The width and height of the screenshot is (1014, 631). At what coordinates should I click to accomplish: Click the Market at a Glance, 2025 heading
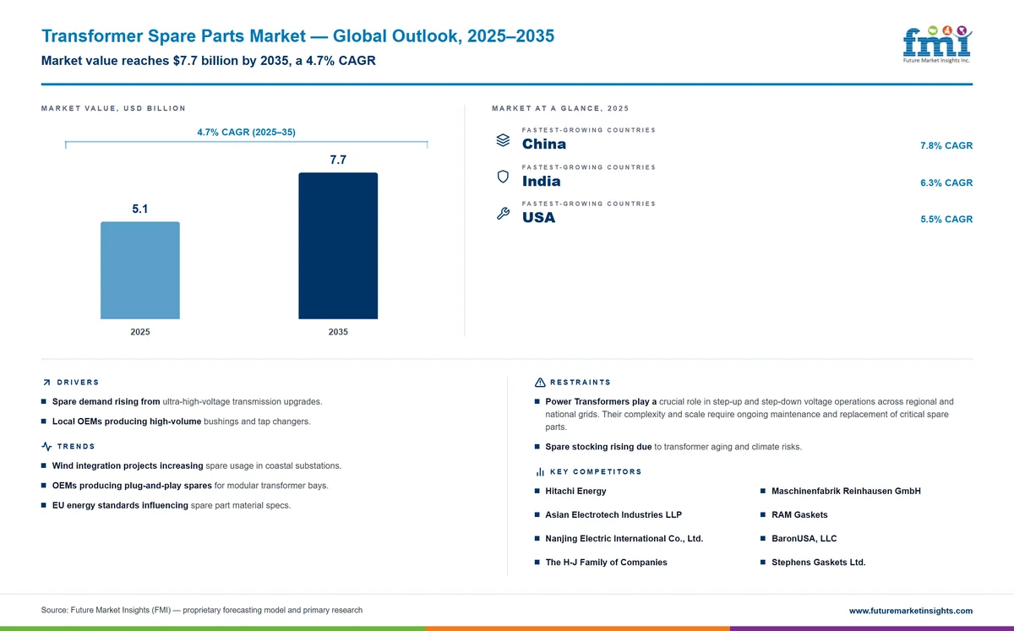pyautogui.click(x=560, y=108)
